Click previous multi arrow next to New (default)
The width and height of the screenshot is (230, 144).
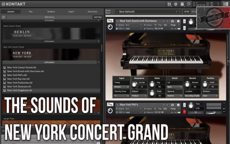pos(176,11)
